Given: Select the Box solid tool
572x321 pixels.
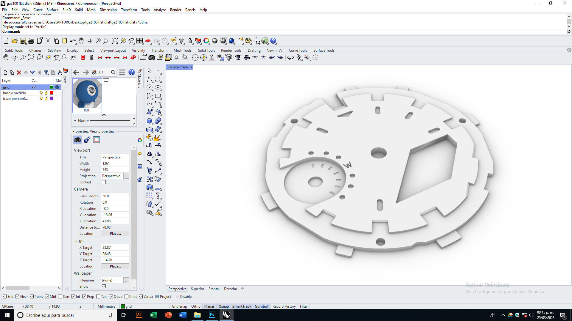Looking at the screenshot, I should point(150,121).
